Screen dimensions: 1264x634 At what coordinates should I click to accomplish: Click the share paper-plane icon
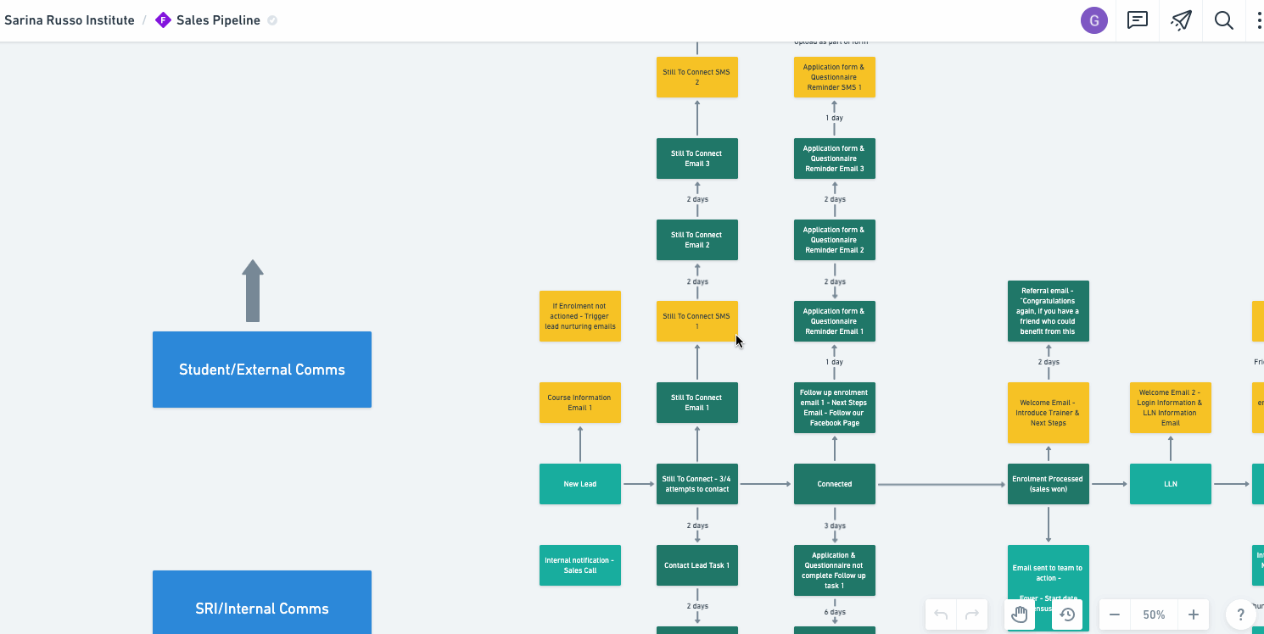(1181, 20)
